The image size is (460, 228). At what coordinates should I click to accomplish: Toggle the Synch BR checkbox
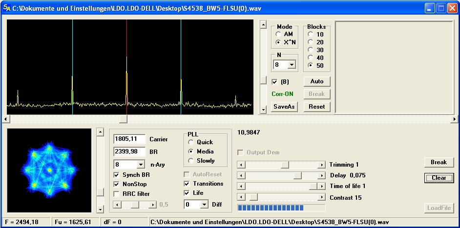(117, 175)
